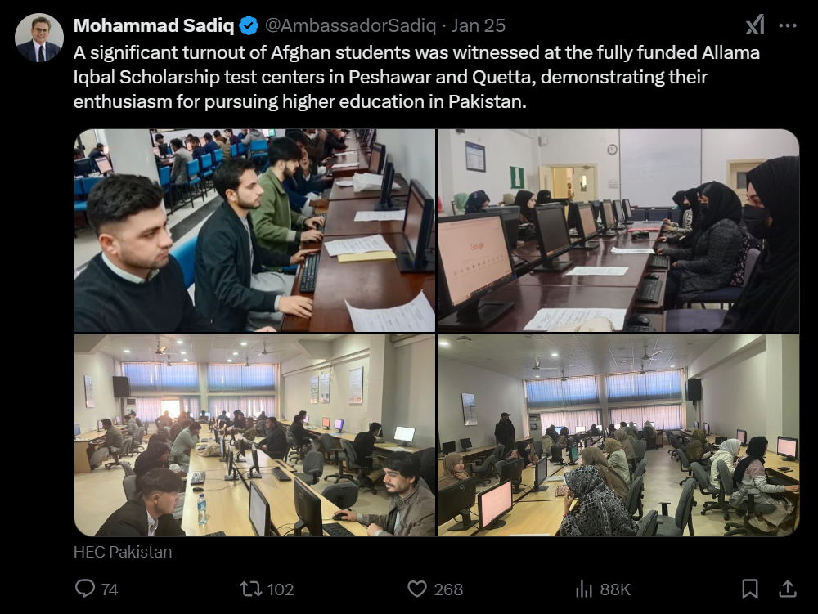Bookmark this post
Viewport: 818px width, 614px height.
(x=750, y=589)
